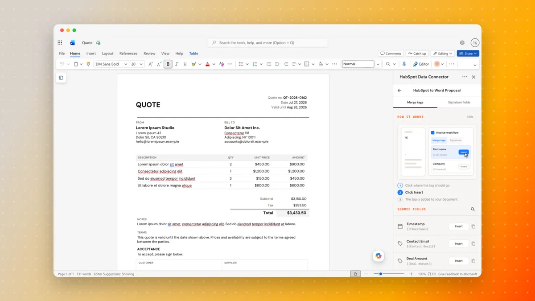Copy the Deal Amount tag

coord(473,261)
